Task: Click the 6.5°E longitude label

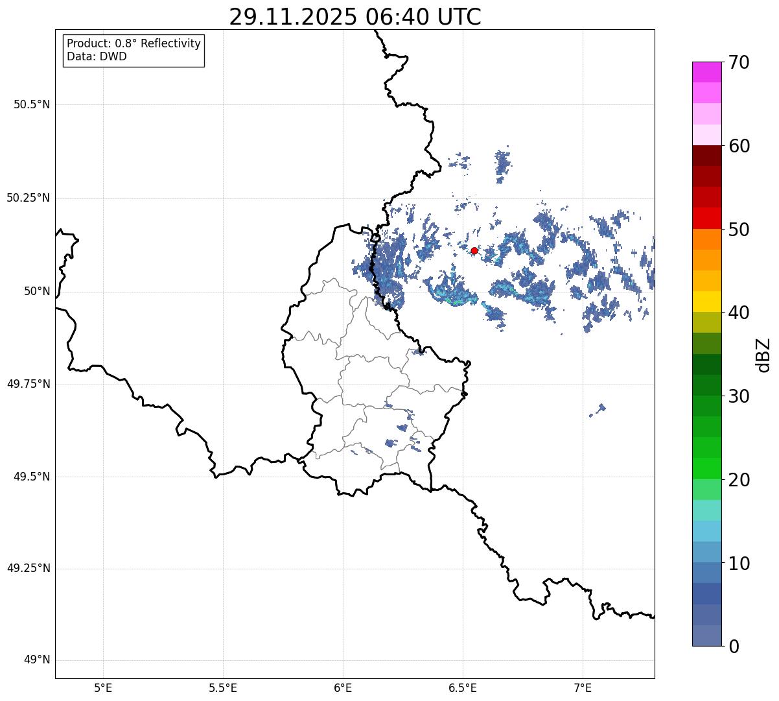Action: 463,687
